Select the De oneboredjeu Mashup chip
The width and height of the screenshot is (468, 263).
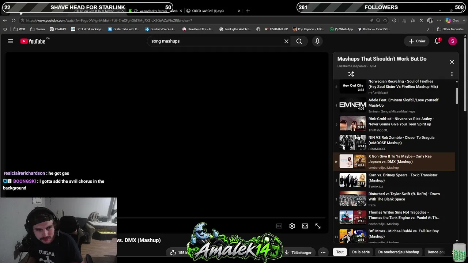(399, 252)
